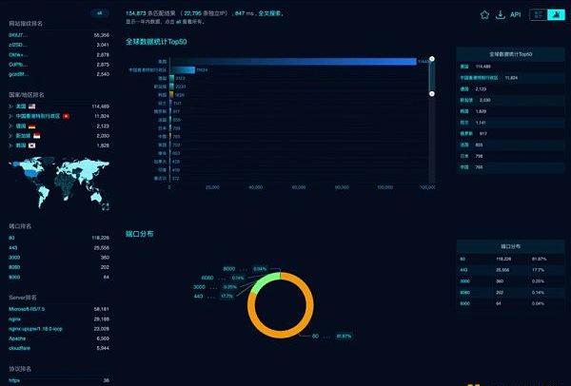Click the Germany flag icon
The height and width of the screenshot is (386, 571).
[x=30, y=125]
